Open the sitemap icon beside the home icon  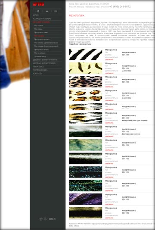[x=47, y=11]
